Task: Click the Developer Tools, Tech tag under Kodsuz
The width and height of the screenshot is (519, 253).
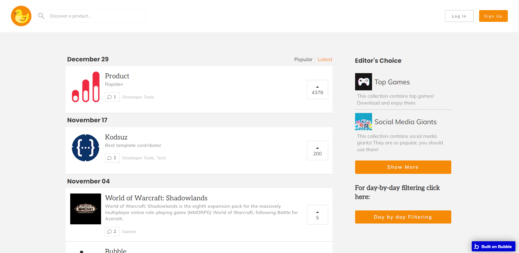Action: (x=144, y=158)
